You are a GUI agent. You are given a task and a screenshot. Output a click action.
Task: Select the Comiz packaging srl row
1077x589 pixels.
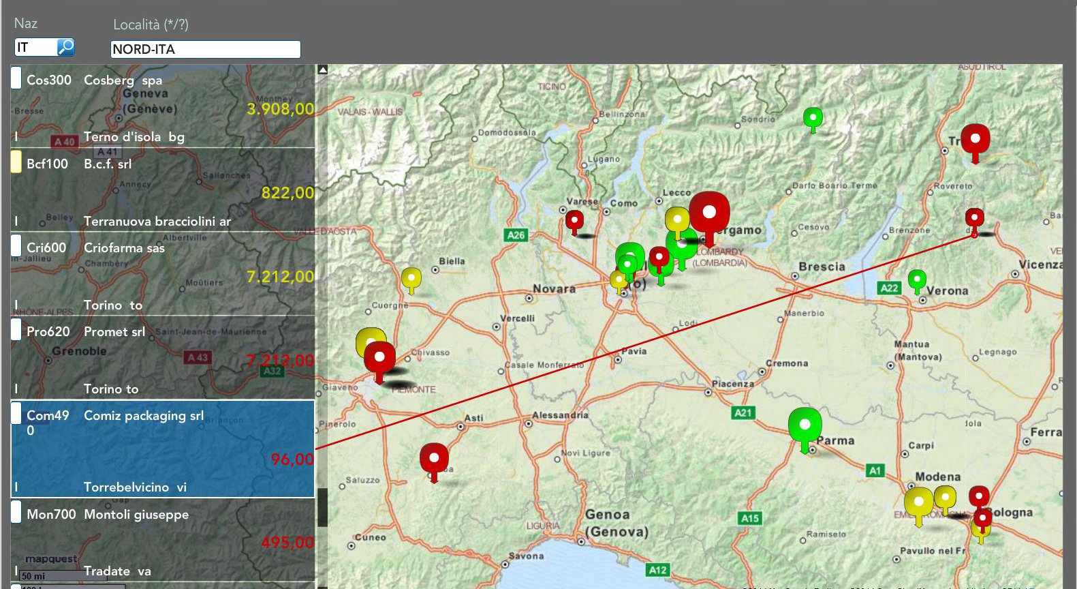[163, 449]
